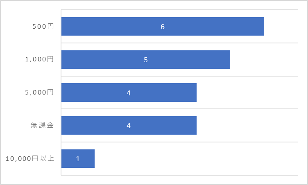Select empty plot area right of 10,000円以上 bar

[x=197, y=159]
